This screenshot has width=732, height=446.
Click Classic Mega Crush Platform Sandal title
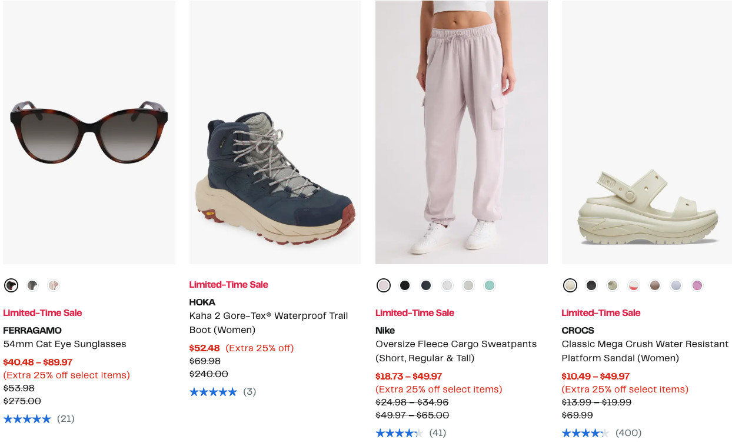click(x=645, y=351)
